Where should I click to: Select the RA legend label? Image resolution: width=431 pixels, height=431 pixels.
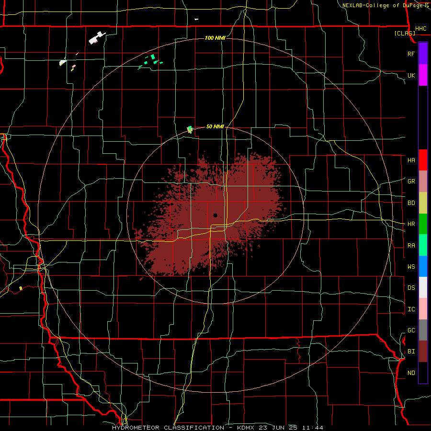pos(411,246)
